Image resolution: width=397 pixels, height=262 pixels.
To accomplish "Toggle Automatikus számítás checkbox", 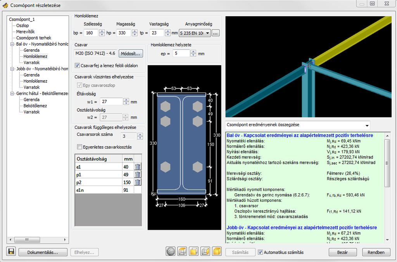I will coord(260,252).
